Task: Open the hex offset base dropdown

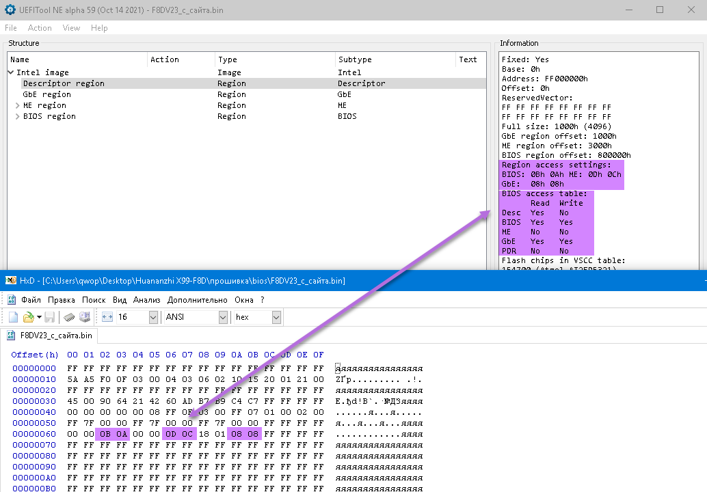Action: [x=276, y=317]
